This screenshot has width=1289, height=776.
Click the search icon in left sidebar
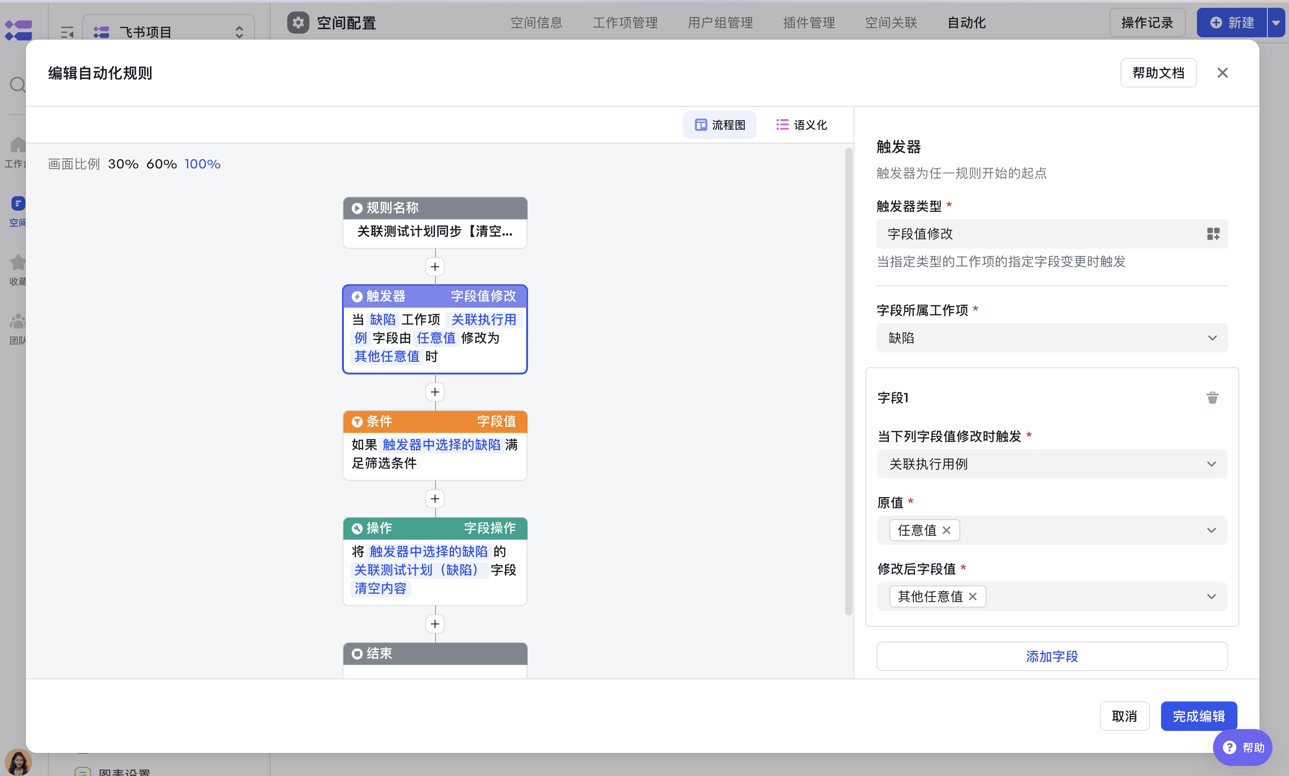[18, 84]
